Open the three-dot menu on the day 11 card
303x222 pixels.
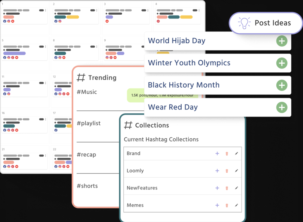pos(46,83)
